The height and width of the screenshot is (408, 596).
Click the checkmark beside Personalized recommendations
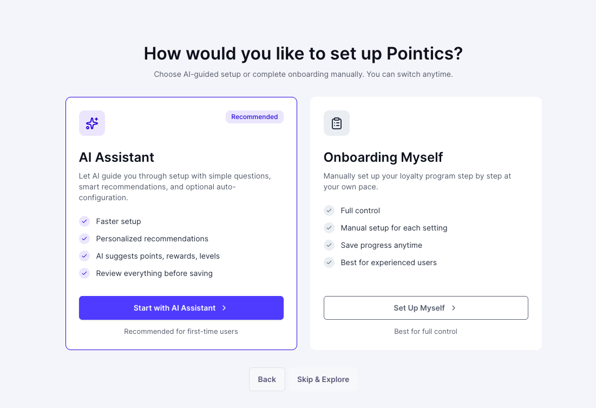[x=84, y=239]
